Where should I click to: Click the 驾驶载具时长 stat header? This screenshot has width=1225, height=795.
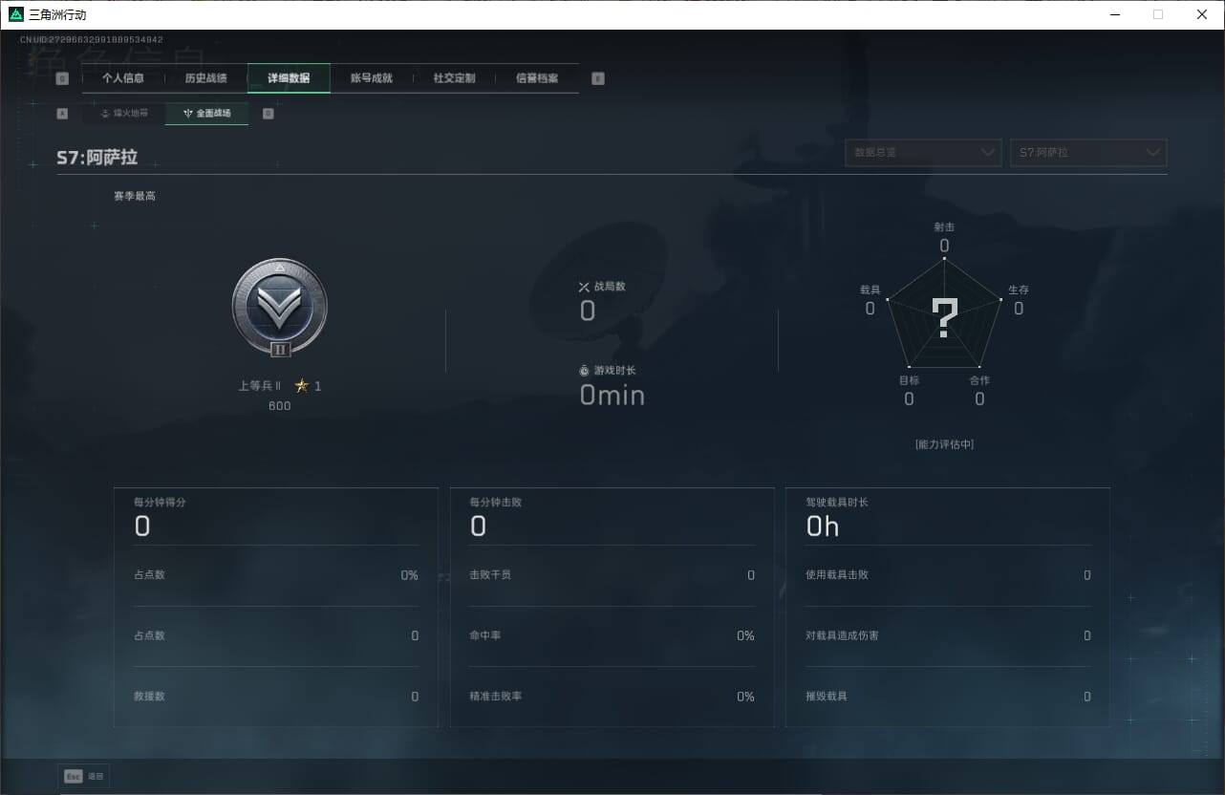tap(837, 503)
